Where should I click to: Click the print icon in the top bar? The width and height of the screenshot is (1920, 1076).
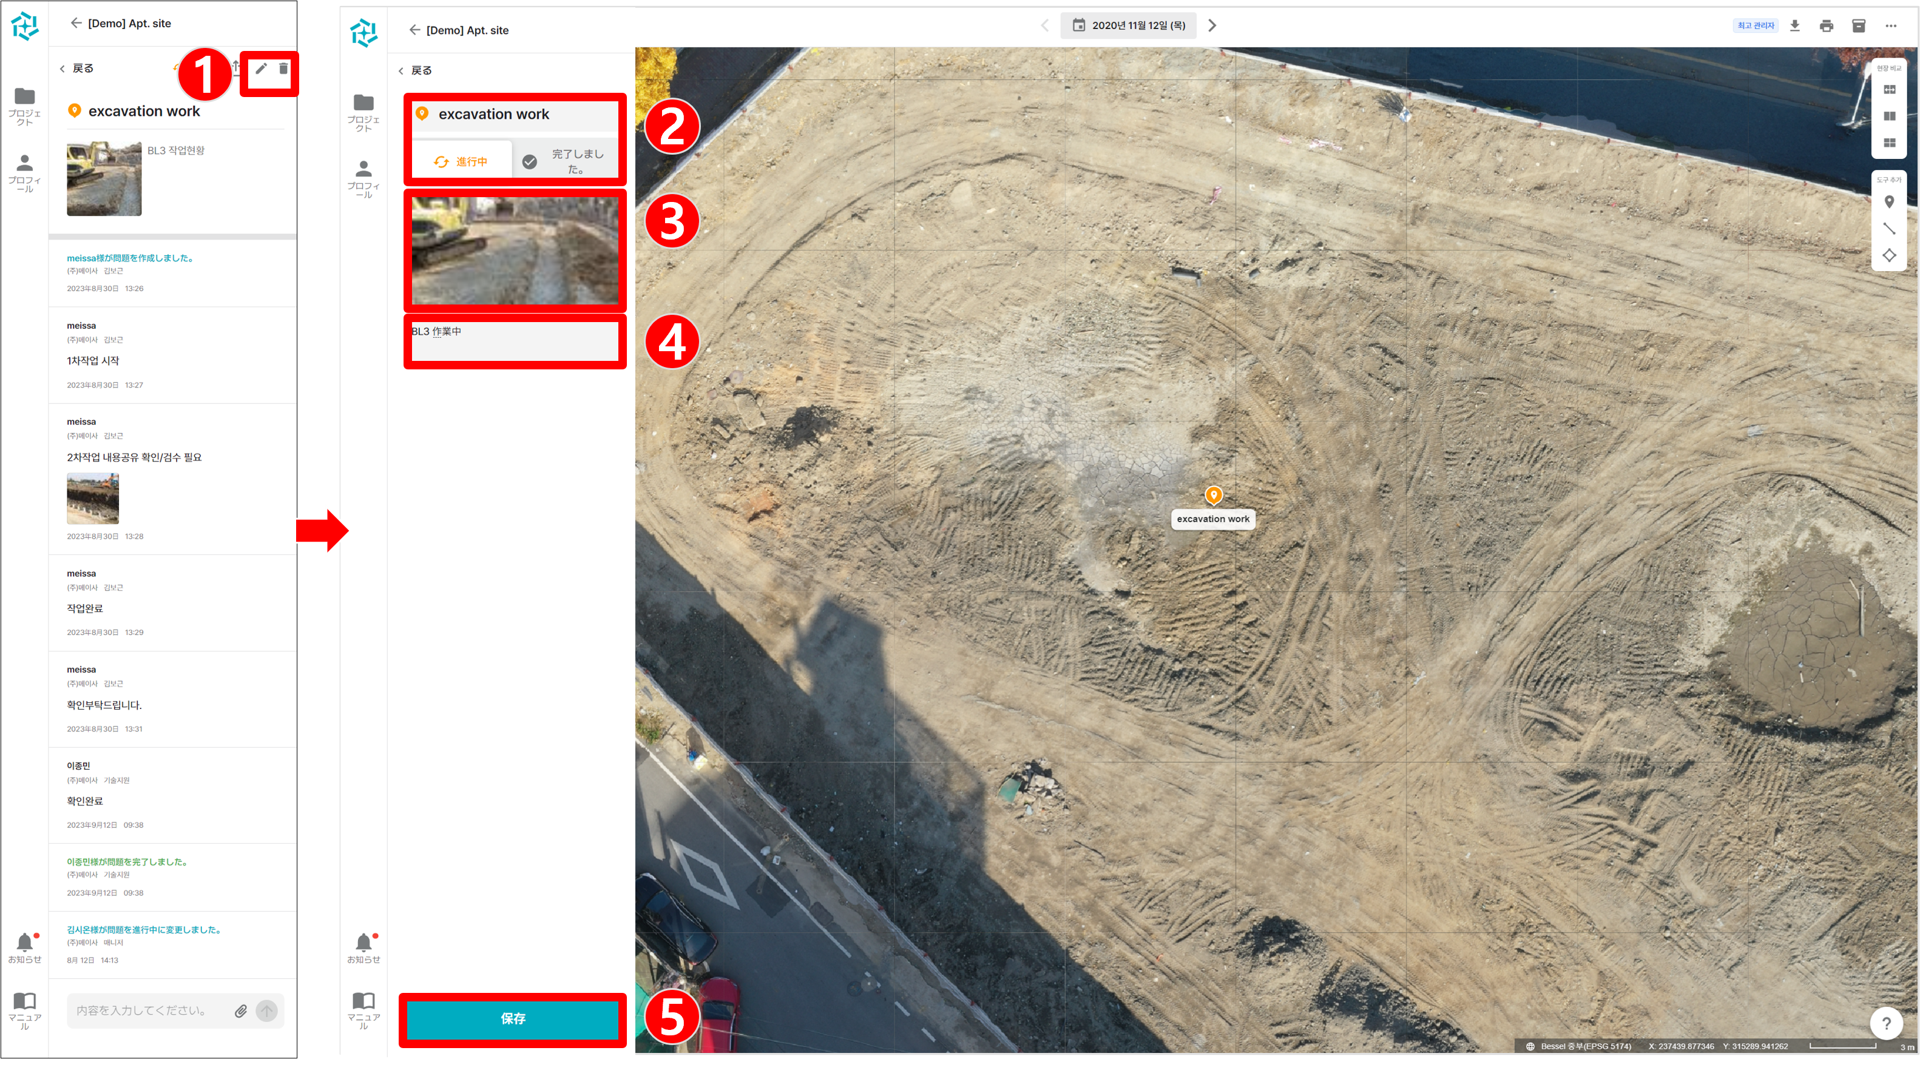pos(1826,26)
